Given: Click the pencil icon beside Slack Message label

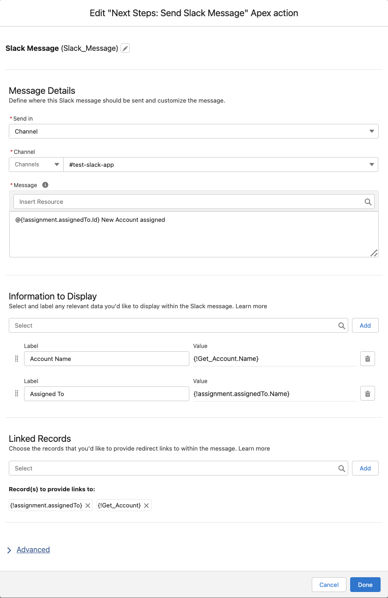Looking at the screenshot, I should (x=125, y=48).
